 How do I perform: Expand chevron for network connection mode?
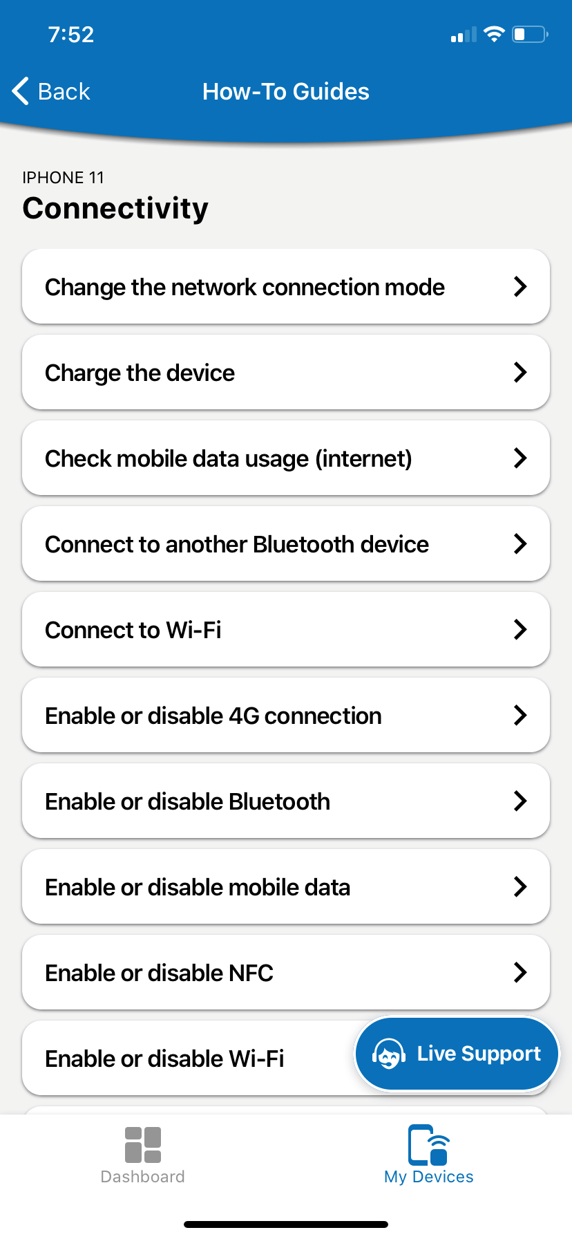pyautogui.click(x=520, y=287)
